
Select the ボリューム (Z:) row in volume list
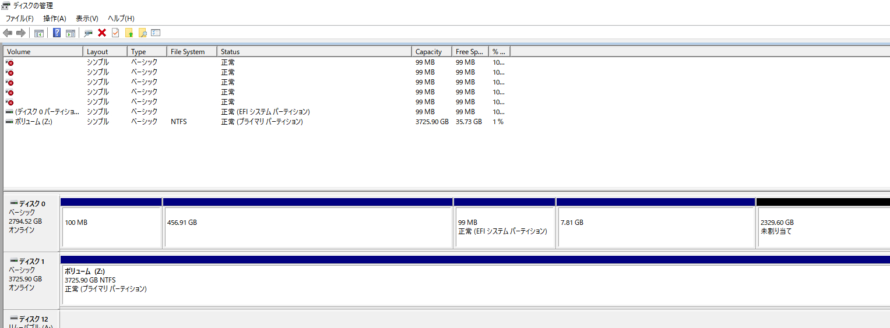(x=34, y=122)
